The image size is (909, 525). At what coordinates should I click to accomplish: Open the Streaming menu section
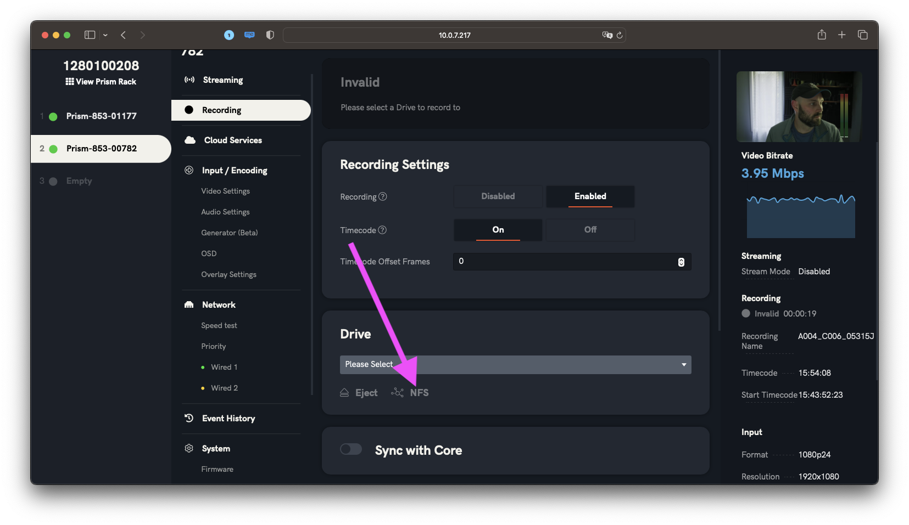tap(222, 80)
